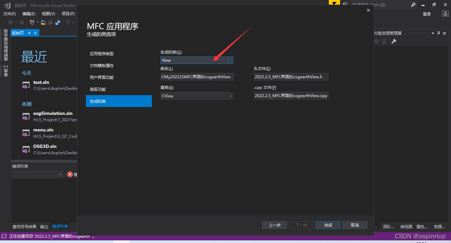
Task: Click the 头文件 input field
Action: point(291,77)
